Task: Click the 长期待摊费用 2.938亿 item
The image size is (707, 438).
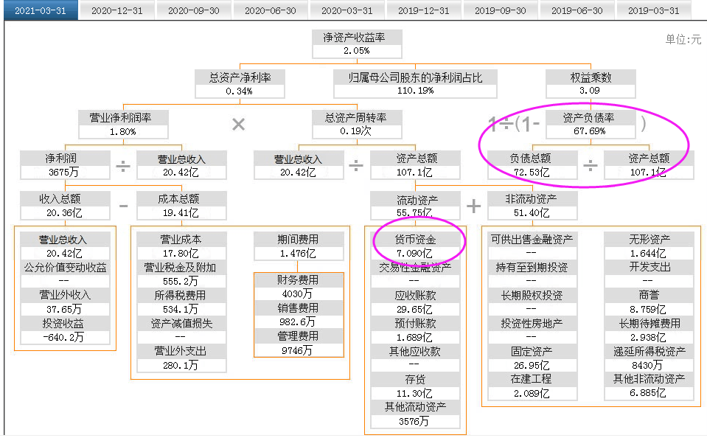Action: [649, 330]
